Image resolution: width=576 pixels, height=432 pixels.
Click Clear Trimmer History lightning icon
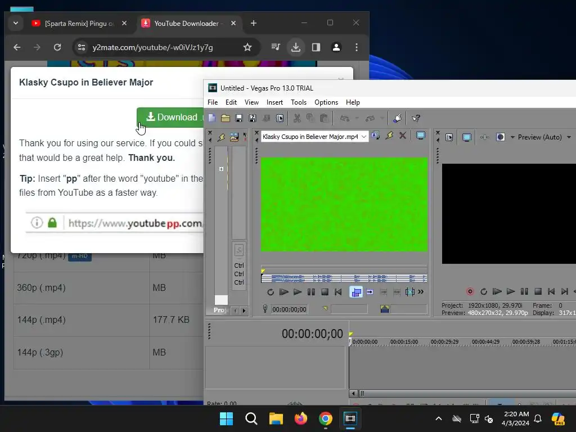tap(389, 136)
